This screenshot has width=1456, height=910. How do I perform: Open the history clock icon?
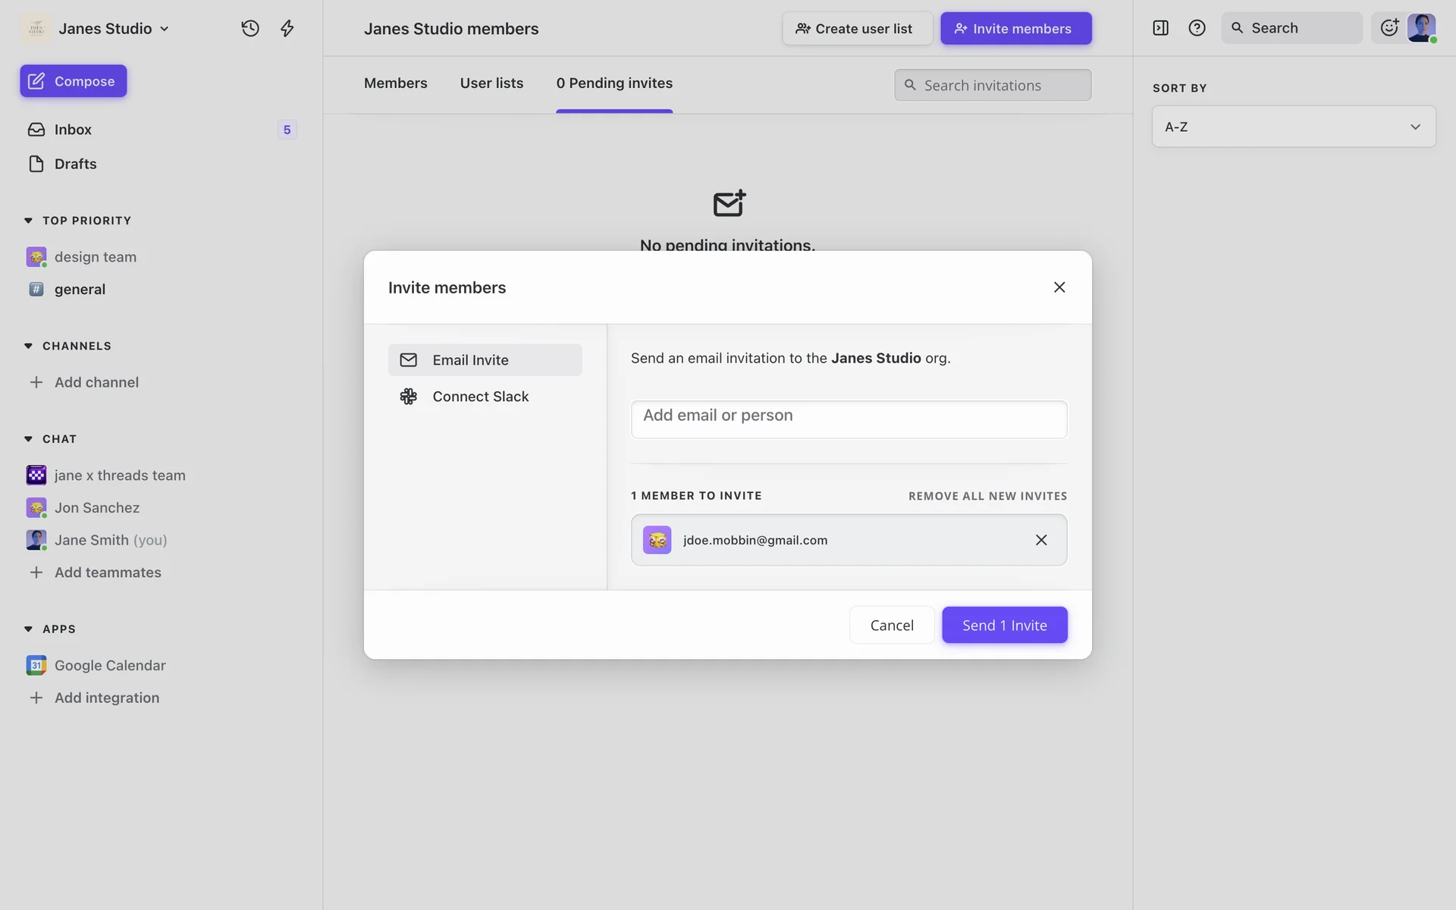[x=250, y=29]
